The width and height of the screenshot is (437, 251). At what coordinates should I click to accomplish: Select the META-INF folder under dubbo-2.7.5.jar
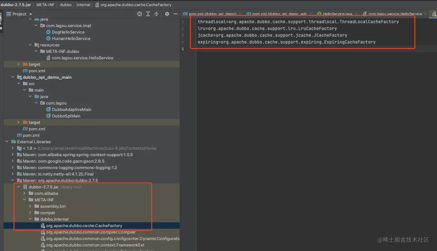coord(44,200)
